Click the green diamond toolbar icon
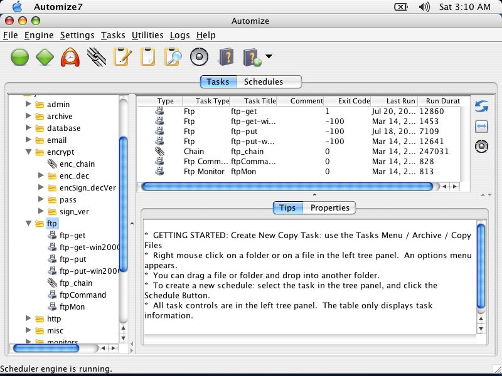The width and height of the screenshot is (502, 376). [45, 57]
